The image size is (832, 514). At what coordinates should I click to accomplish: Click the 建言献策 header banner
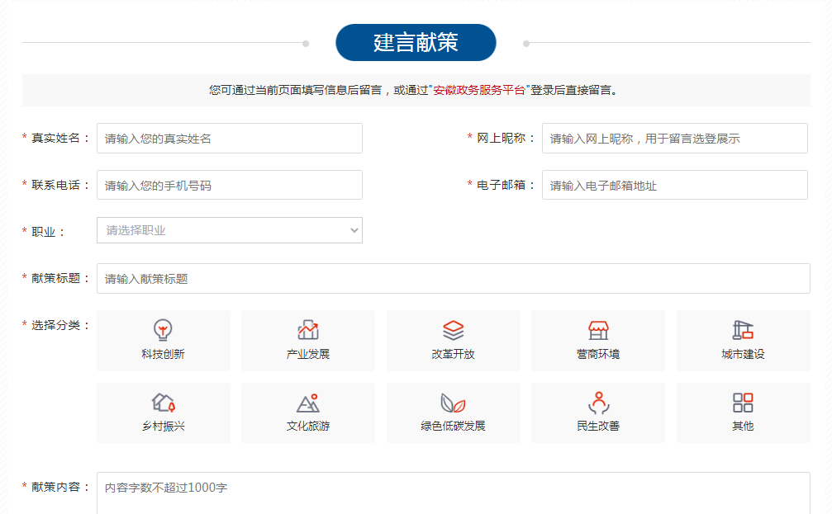point(416,43)
